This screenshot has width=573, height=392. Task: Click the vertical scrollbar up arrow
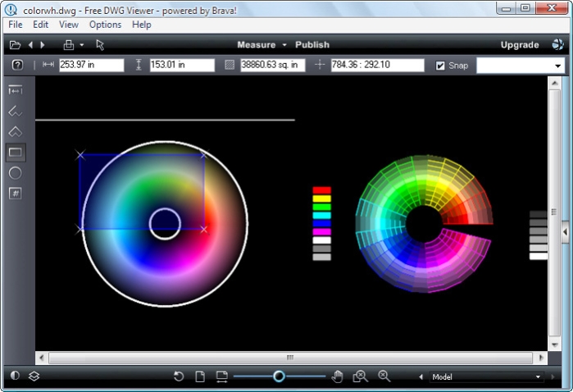pyautogui.click(x=555, y=84)
